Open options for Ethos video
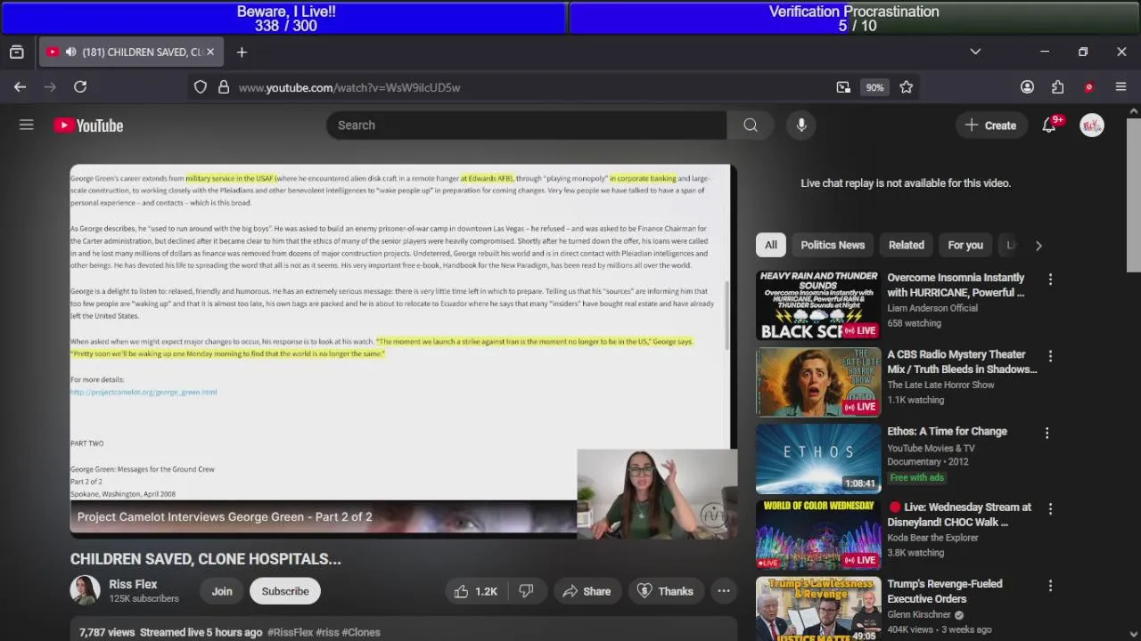The image size is (1141, 641). tap(1047, 433)
